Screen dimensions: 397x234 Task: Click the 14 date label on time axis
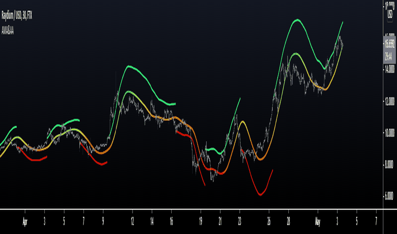coord(152,221)
